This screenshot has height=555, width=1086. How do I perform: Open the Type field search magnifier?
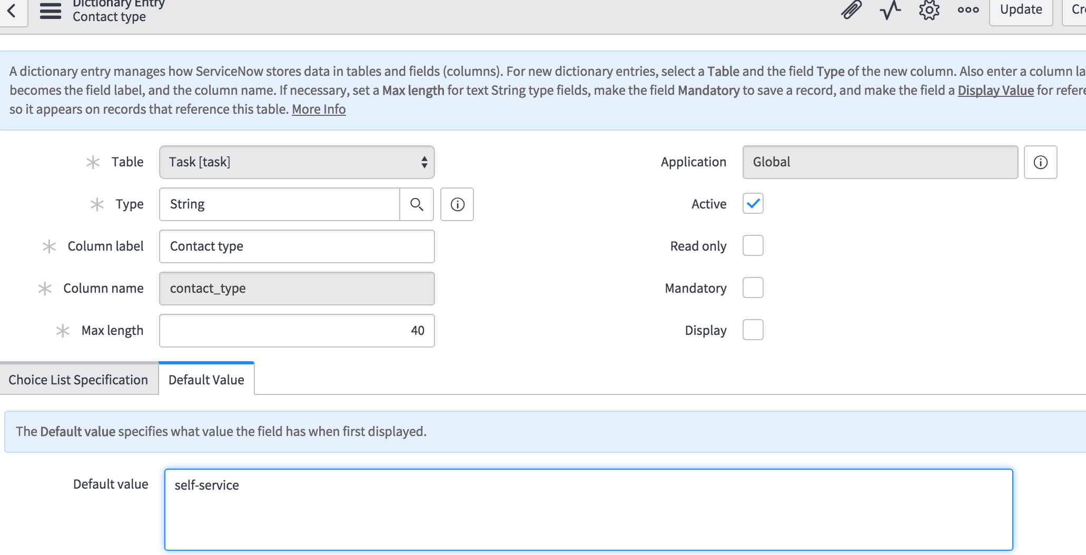[416, 204]
